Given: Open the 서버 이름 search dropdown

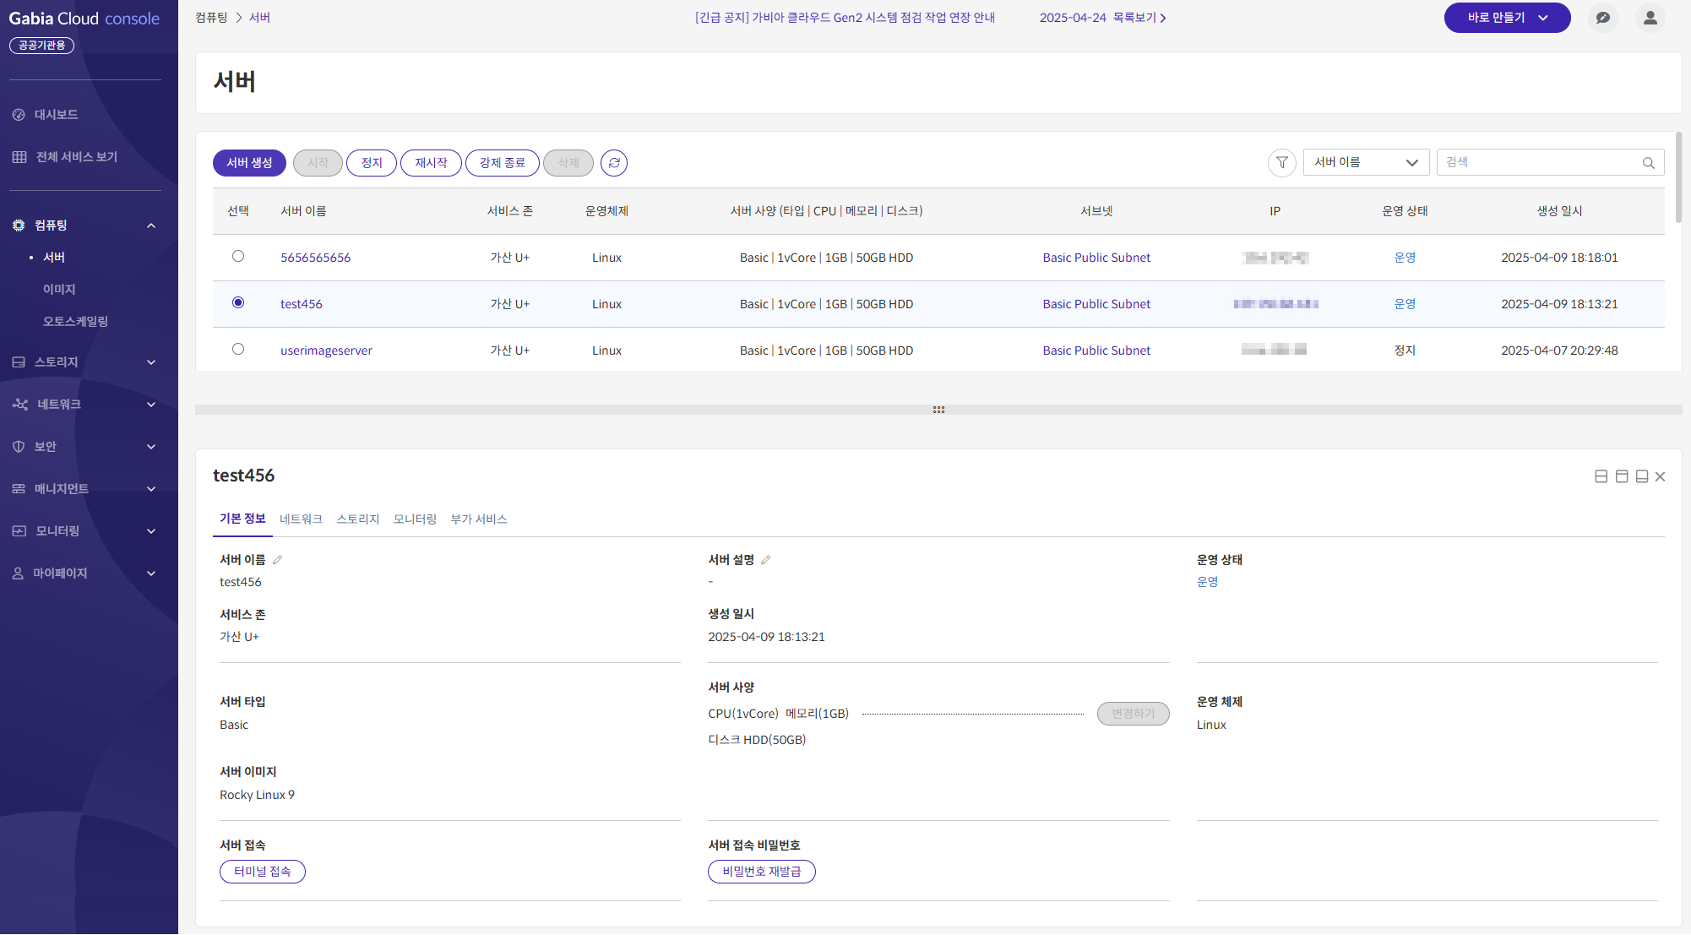Looking at the screenshot, I should coord(1366,163).
